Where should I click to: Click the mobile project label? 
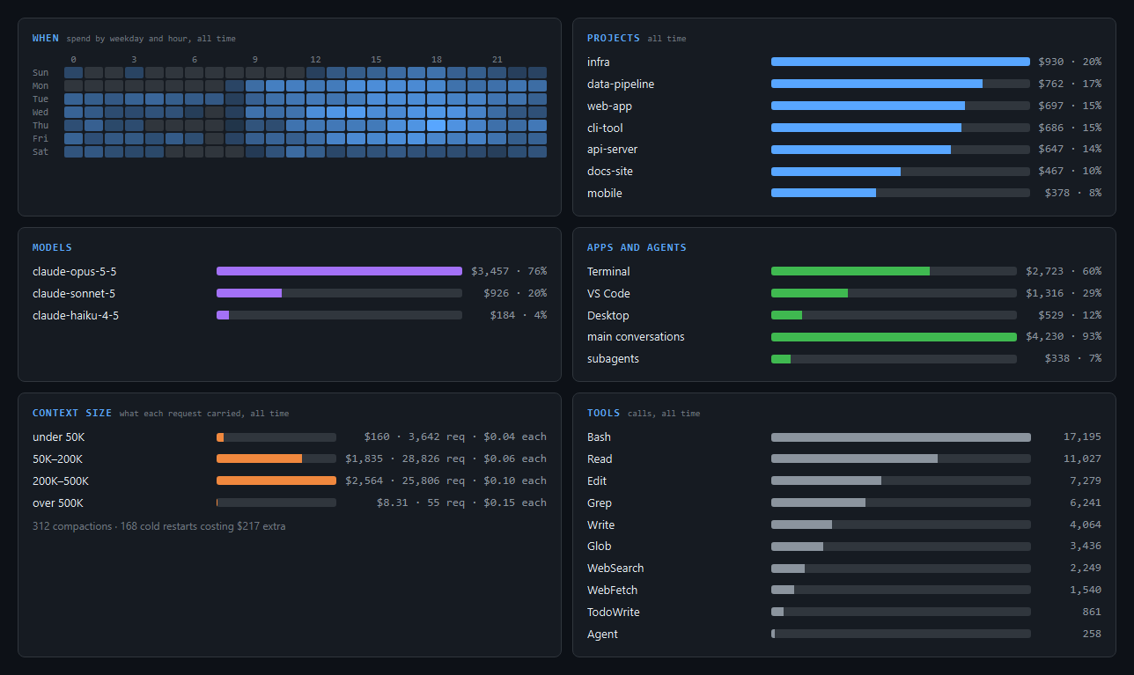pos(605,194)
